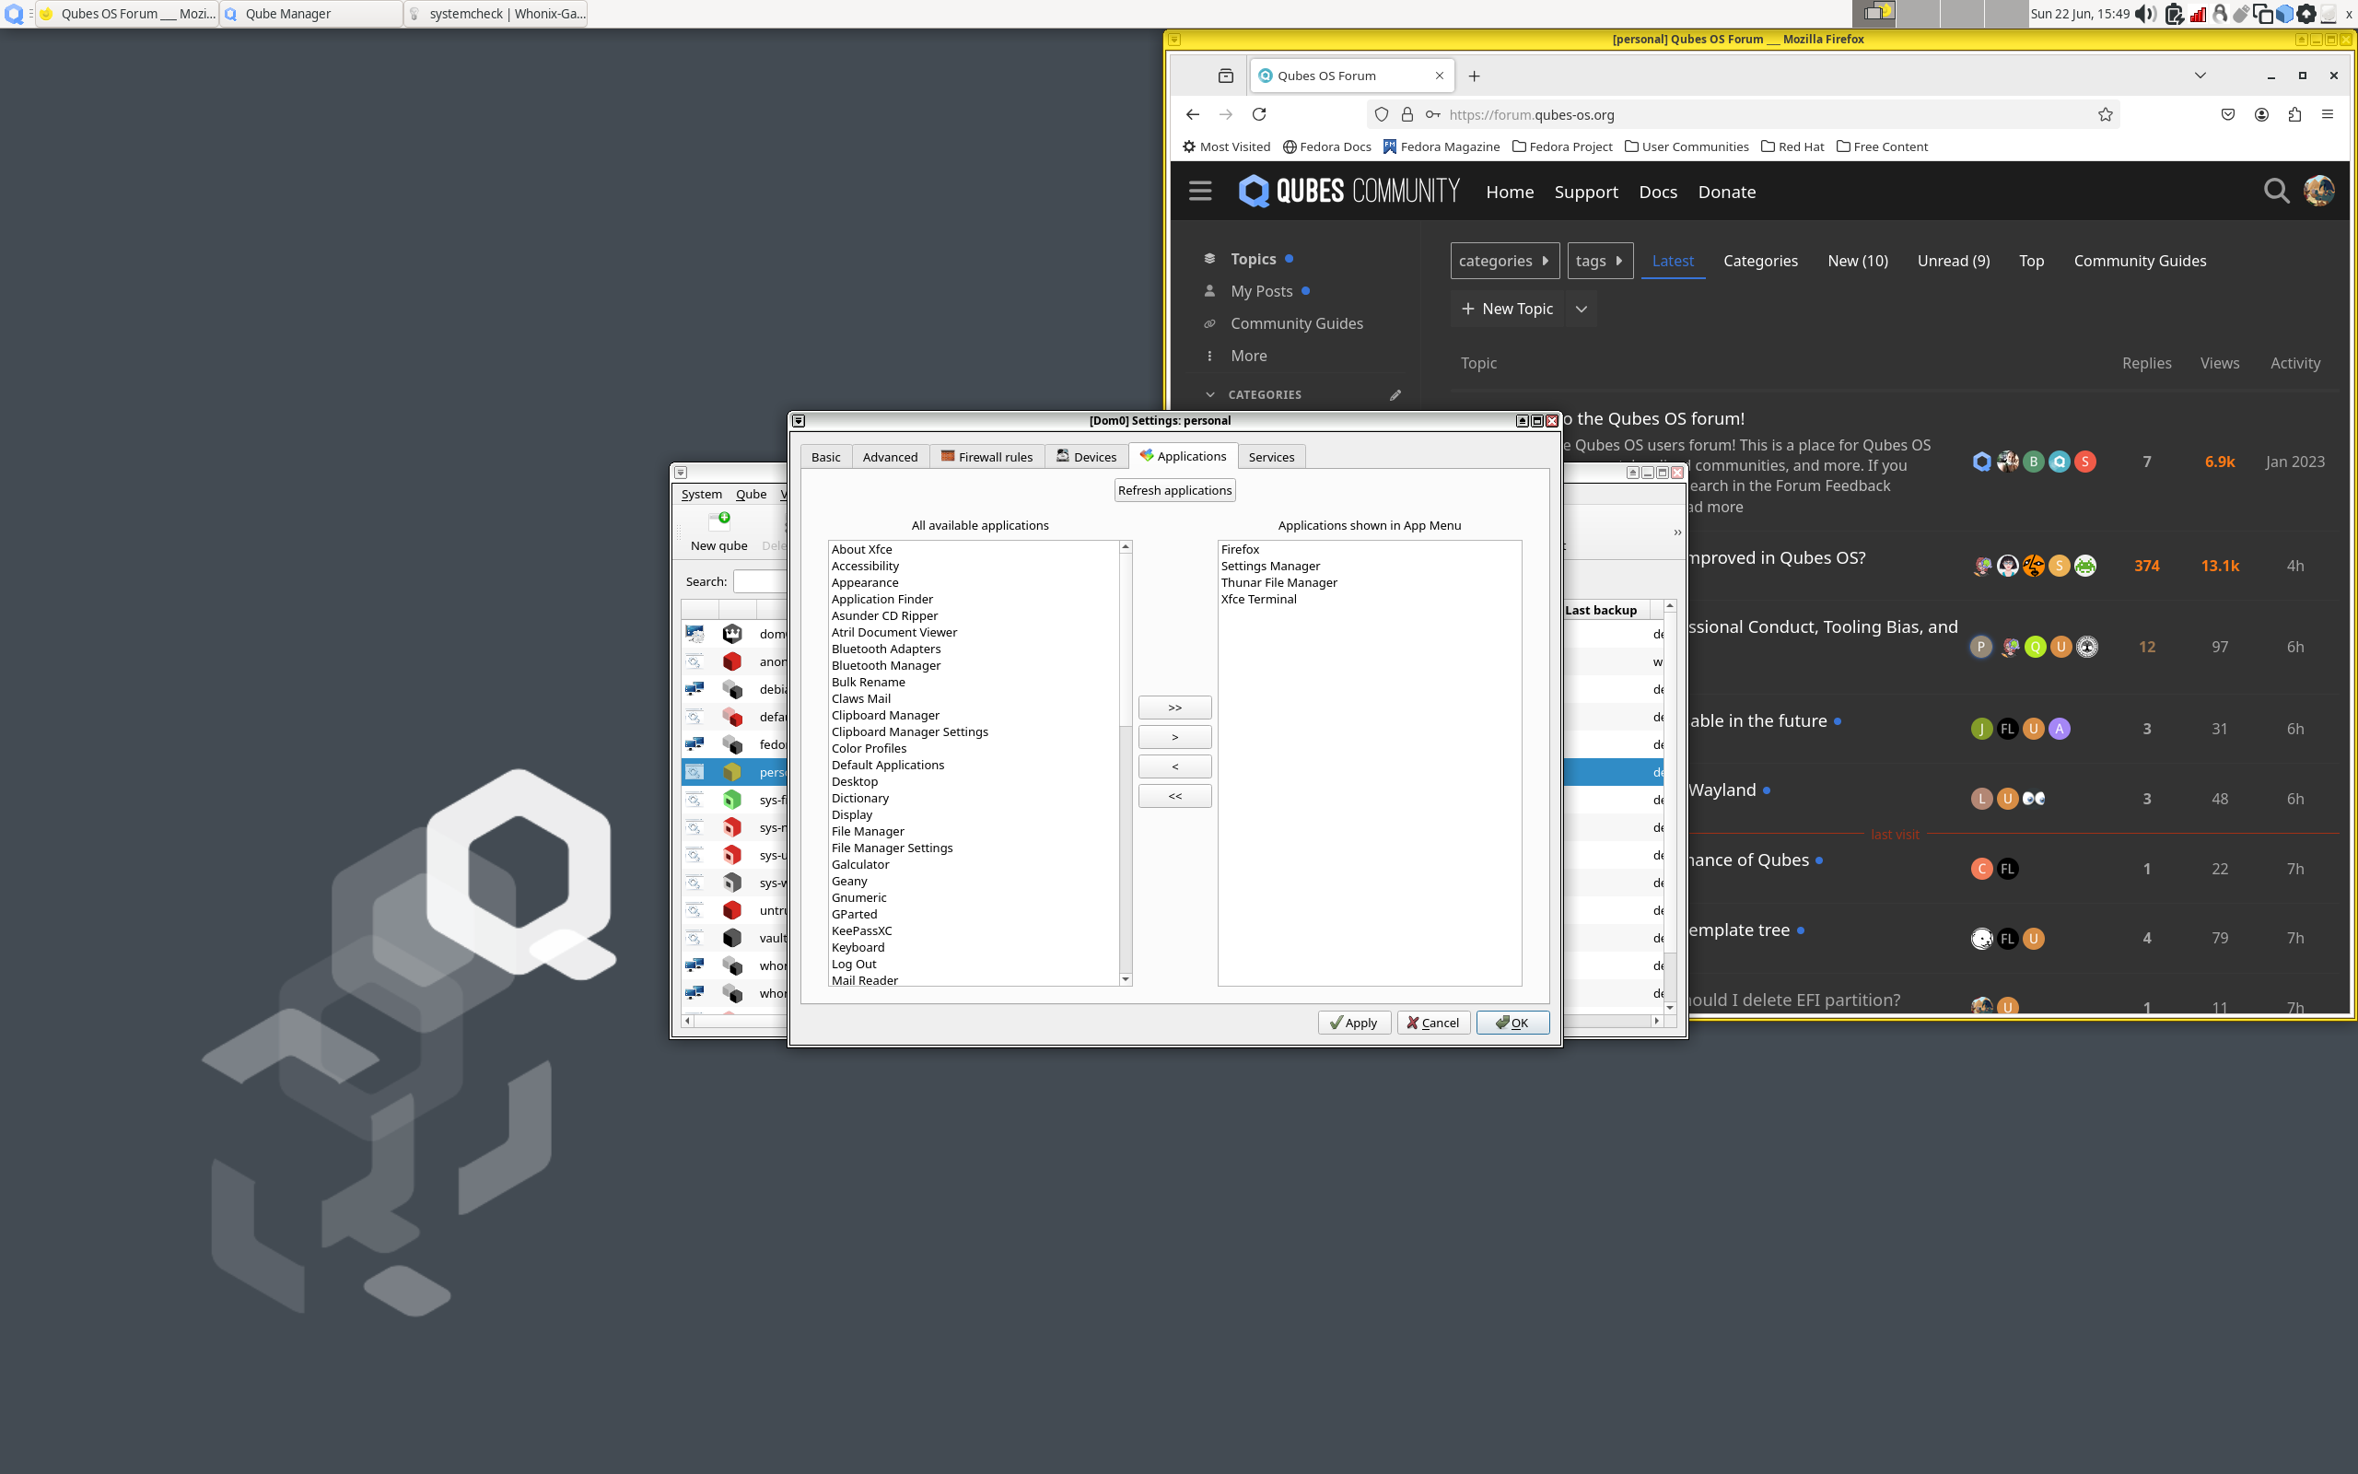2358x1474 pixels.
Task: Select the dom0 crown icon row in Qube Manager
Action: 733,634
